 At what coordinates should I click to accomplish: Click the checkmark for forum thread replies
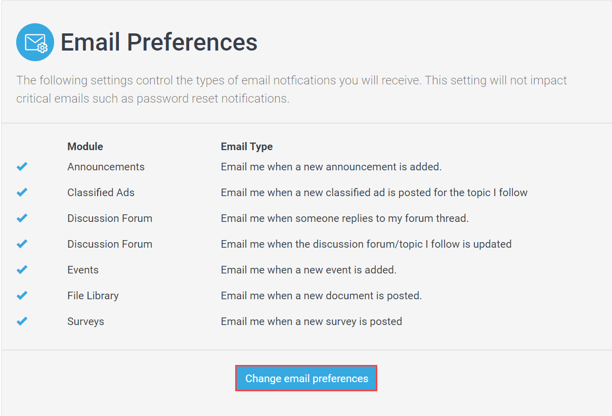(22, 218)
